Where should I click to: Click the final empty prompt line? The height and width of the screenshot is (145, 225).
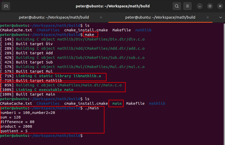pos(41,136)
